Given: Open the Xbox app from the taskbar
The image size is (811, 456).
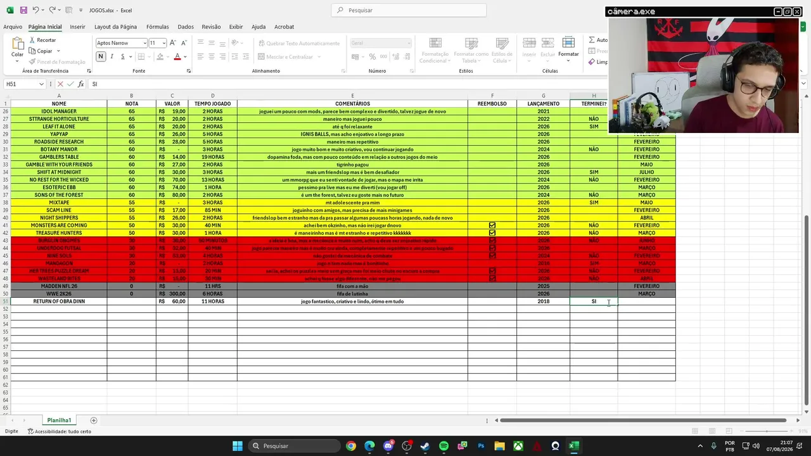Looking at the screenshot, I should pos(518,446).
